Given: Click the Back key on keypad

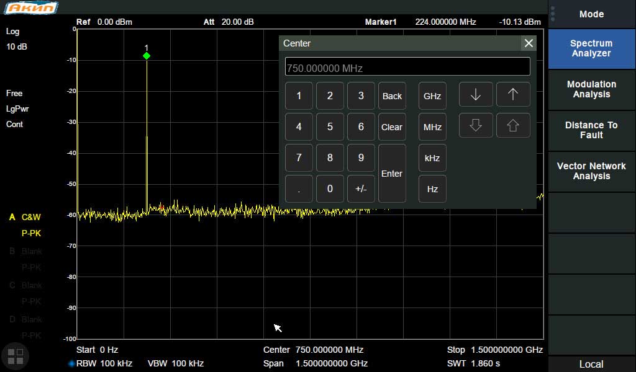Looking at the screenshot, I should (392, 96).
